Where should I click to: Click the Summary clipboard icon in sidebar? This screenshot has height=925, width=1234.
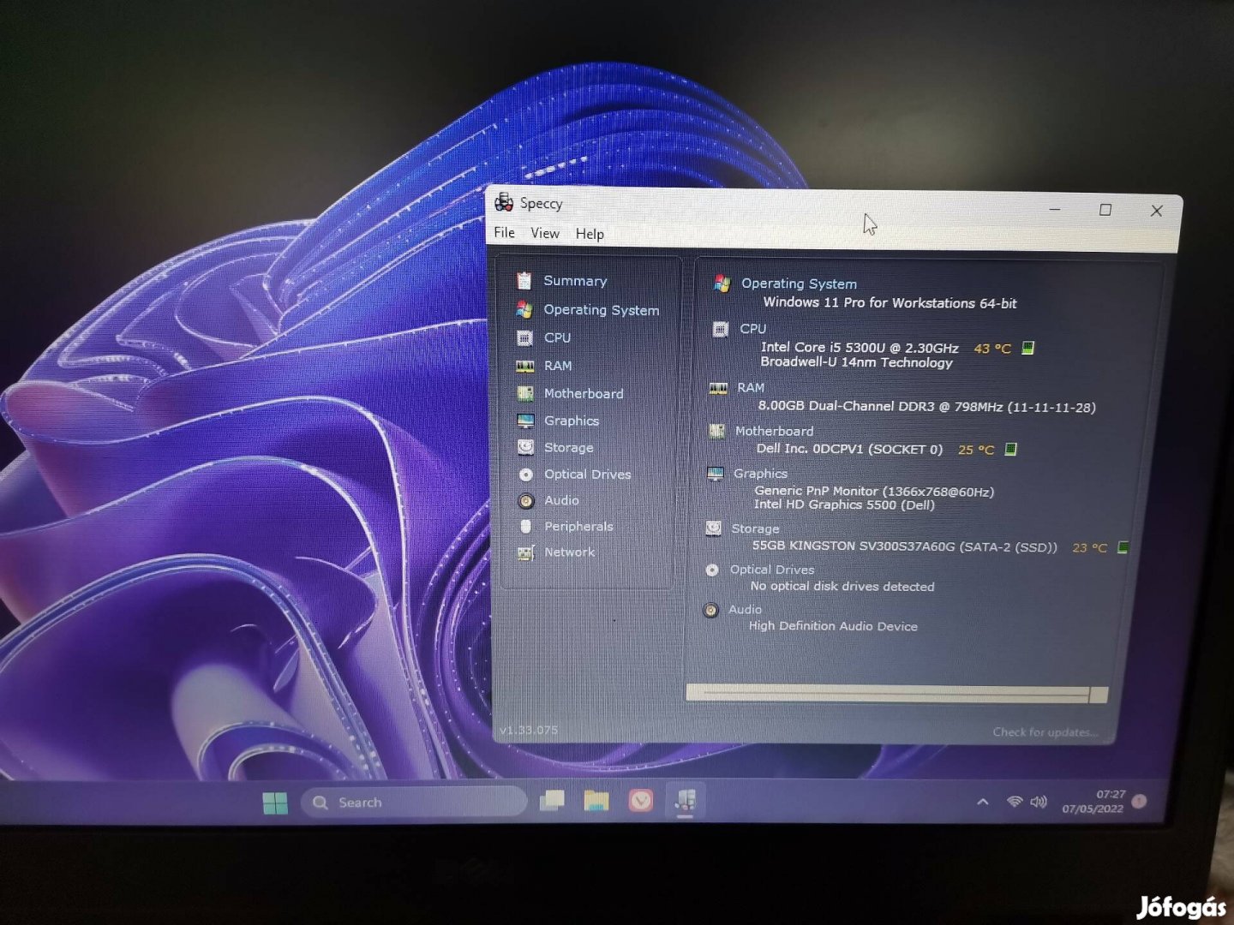pos(524,280)
